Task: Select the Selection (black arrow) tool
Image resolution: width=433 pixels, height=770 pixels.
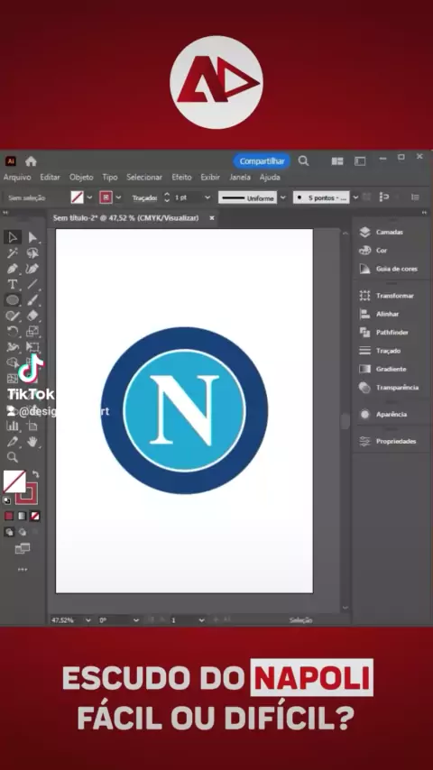Action: [13, 238]
